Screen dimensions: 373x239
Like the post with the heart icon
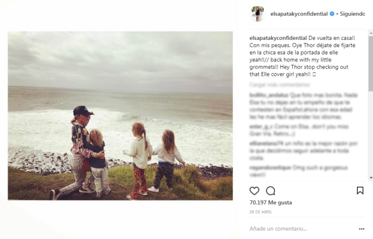click(254, 191)
